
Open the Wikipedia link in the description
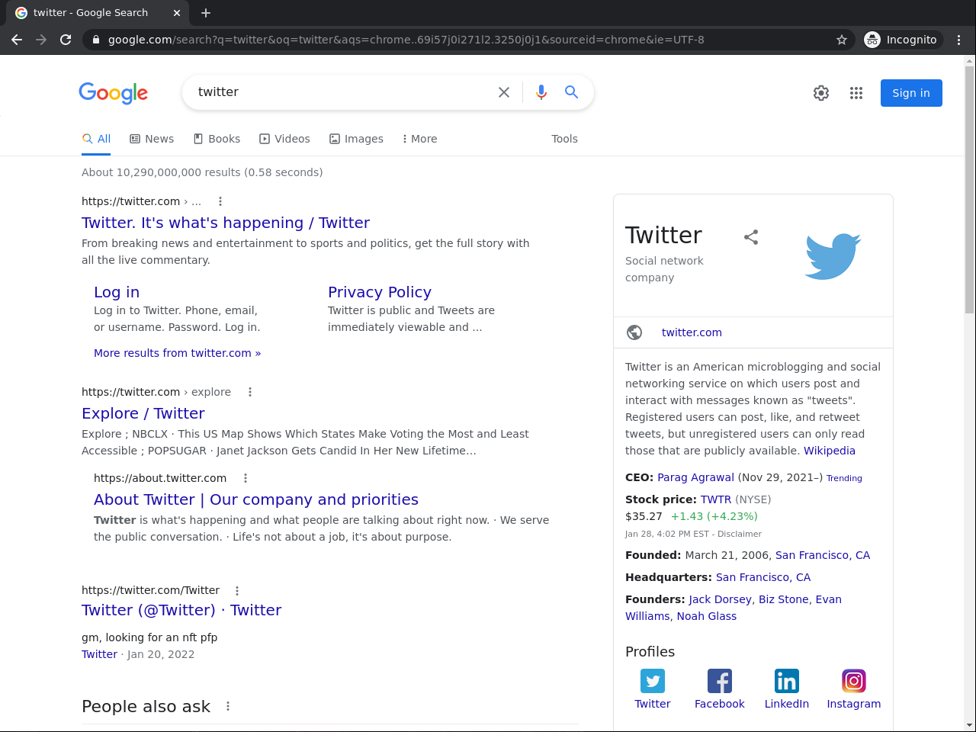coord(830,451)
